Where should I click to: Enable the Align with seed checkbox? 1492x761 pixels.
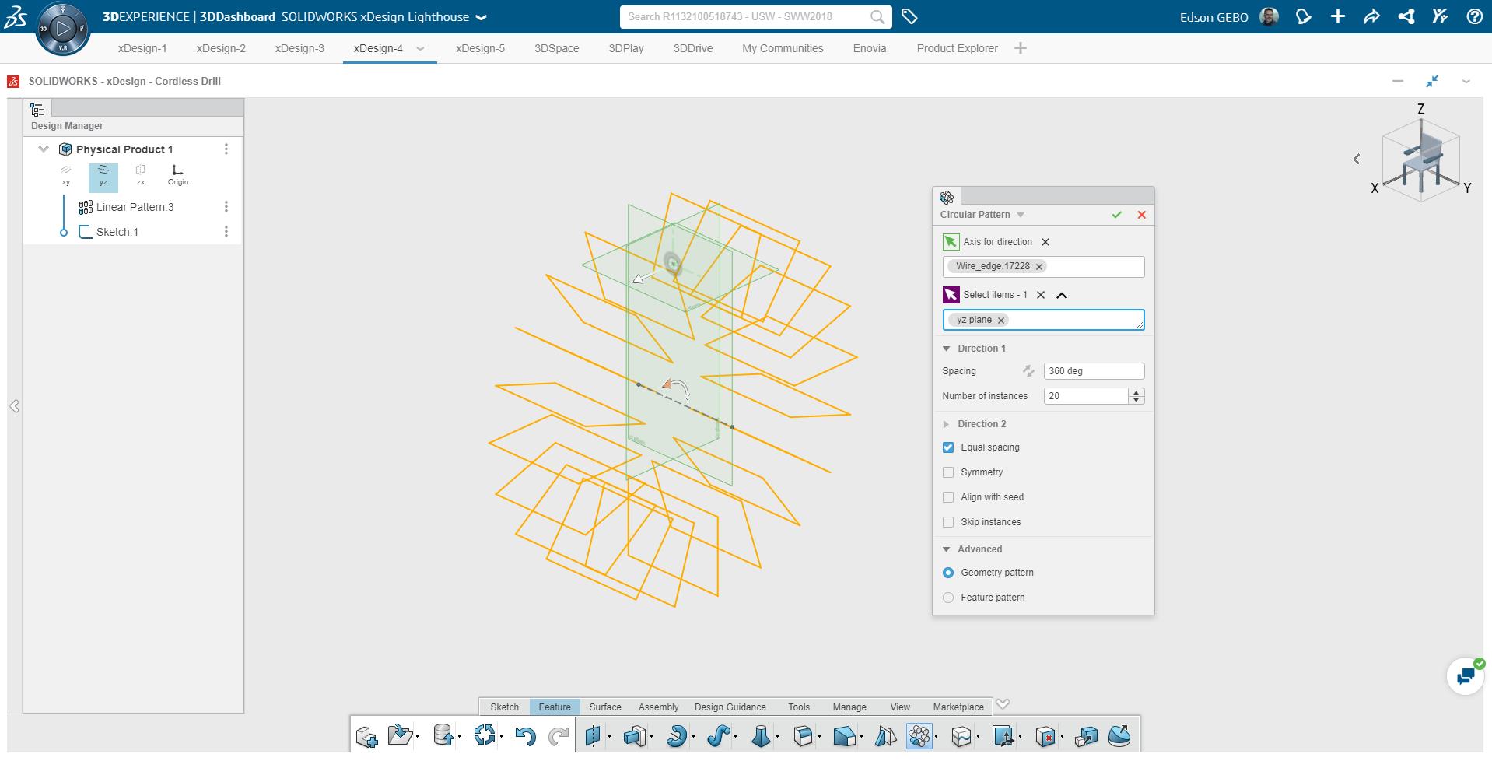(x=948, y=497)
